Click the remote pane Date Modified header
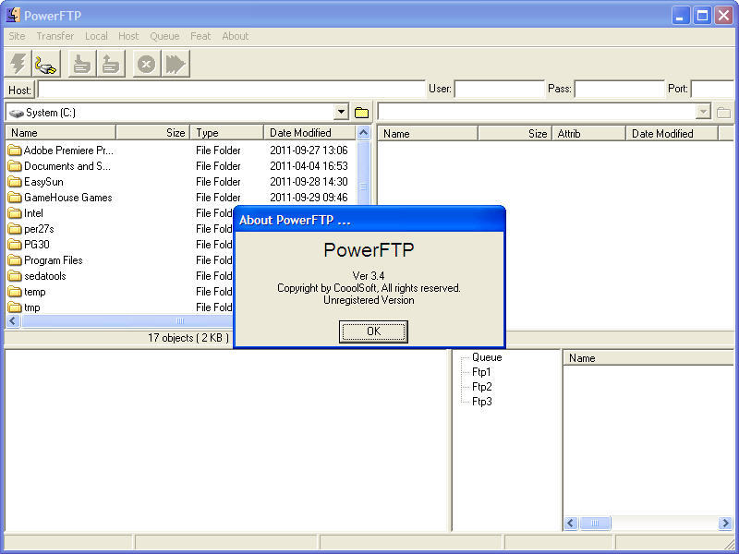Viewport: 739px width, 554px height. click(672, 134)
